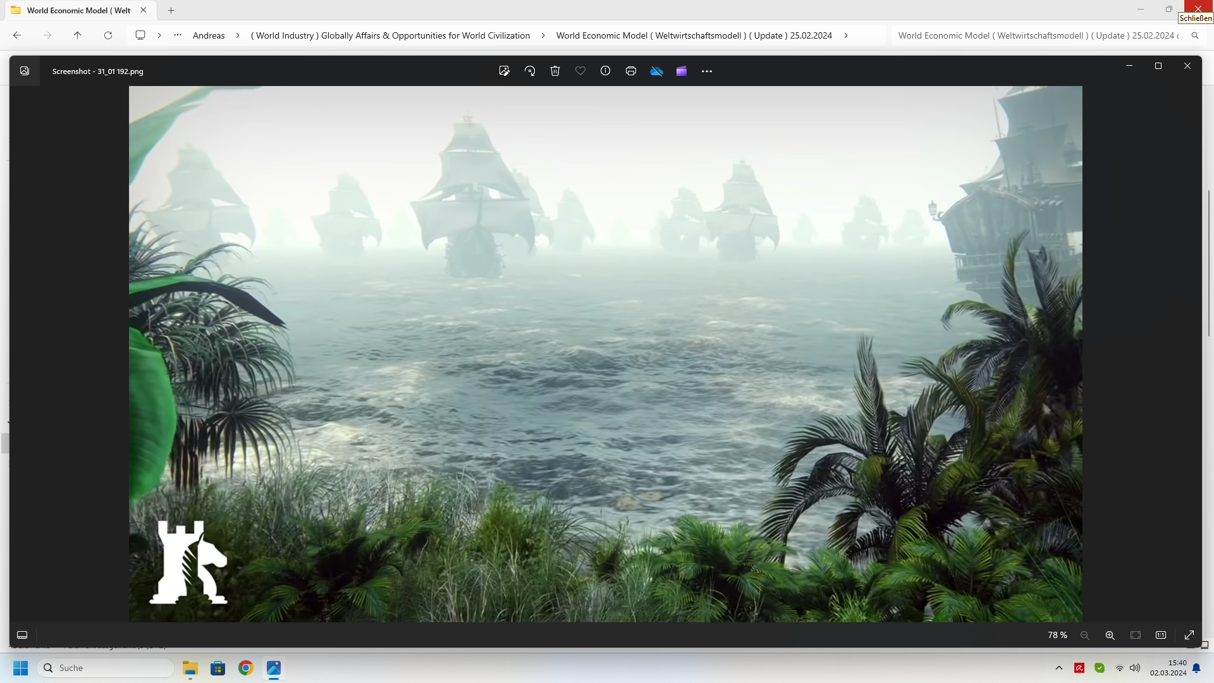Open the Photos See more menu
Image resolution: width=1214 pixels, height=683 pixels.
click(x=707, y=71)
